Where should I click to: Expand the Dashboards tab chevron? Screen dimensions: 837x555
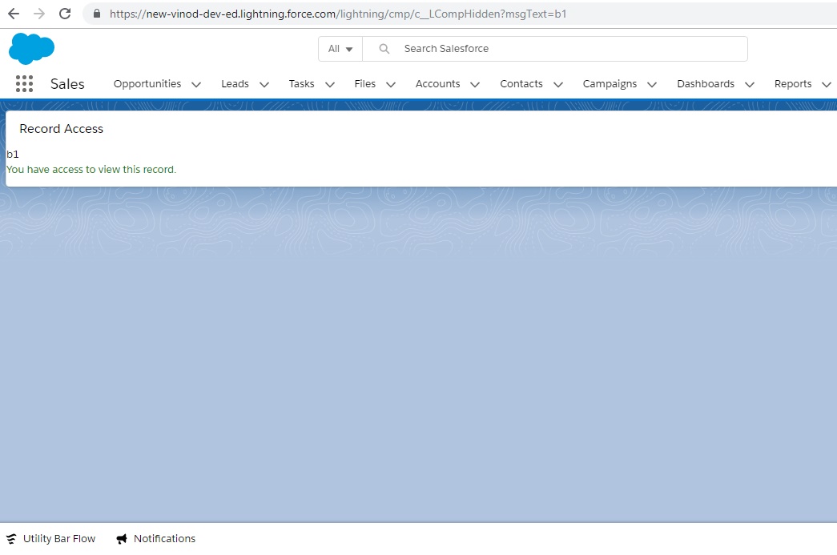click(750, 84)
